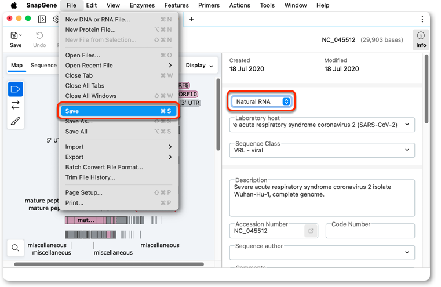Choose New DNA or RNA File
The width and height of the screenshot is (441, 287).
(118, 19)
